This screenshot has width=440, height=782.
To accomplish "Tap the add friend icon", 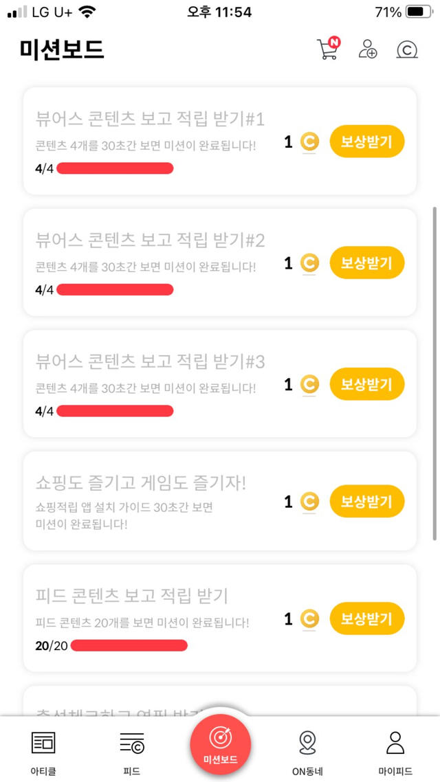I will coord(368,49).
